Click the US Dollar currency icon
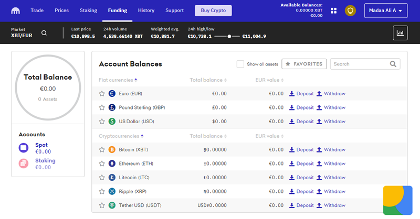Screen dimensions: 420x219 112,122
